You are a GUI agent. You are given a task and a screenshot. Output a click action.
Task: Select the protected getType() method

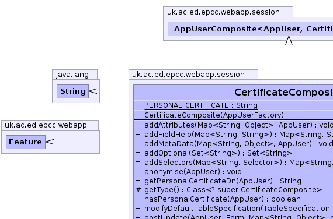[x=229, y=190]
